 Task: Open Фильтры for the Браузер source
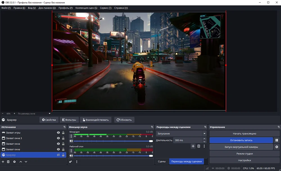pos(69,120)
